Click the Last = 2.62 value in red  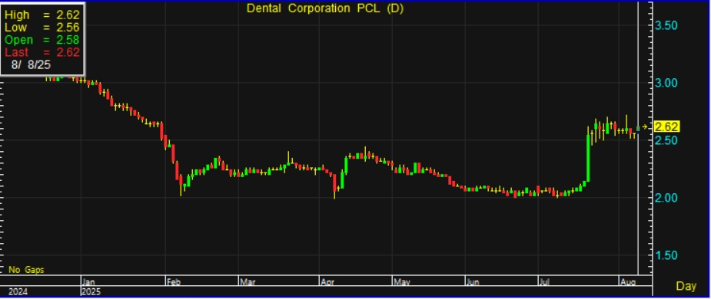(68, 52)
